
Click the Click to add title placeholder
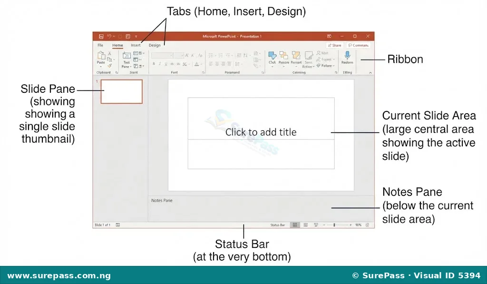pyautogui.click(x=261, y=119)
